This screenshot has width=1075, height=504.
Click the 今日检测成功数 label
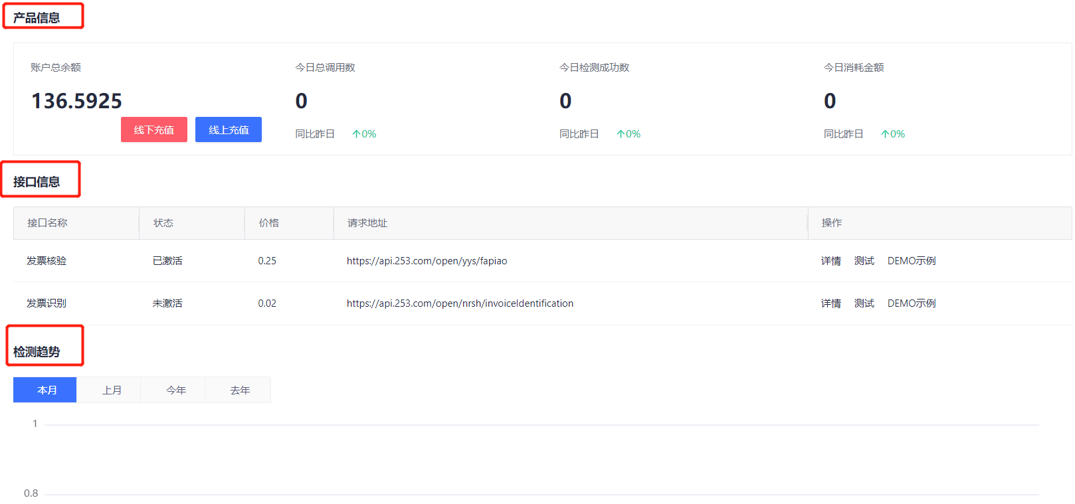(x=594, y=68)
